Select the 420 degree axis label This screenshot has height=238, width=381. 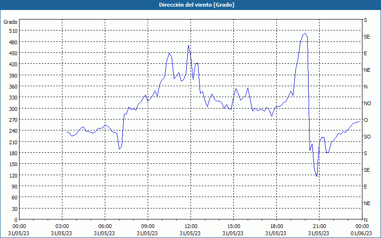pyautogui.click(x=13, y=64)
